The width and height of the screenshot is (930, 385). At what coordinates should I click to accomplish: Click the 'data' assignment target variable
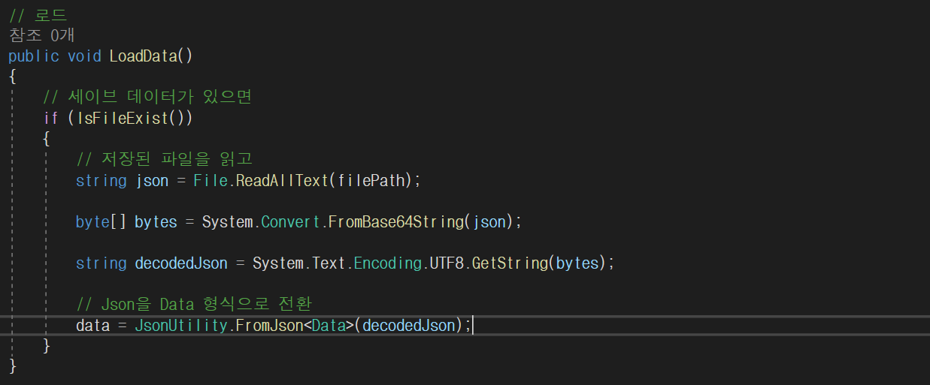pos(92,325)
